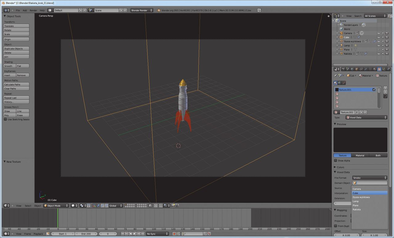
Task: Open the Render properties tab icon
Action: coord(343,69)
